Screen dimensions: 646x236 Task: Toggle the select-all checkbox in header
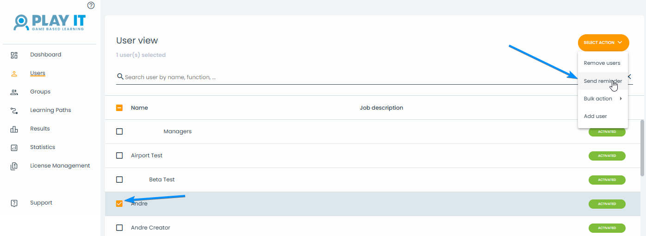[119, 108]
